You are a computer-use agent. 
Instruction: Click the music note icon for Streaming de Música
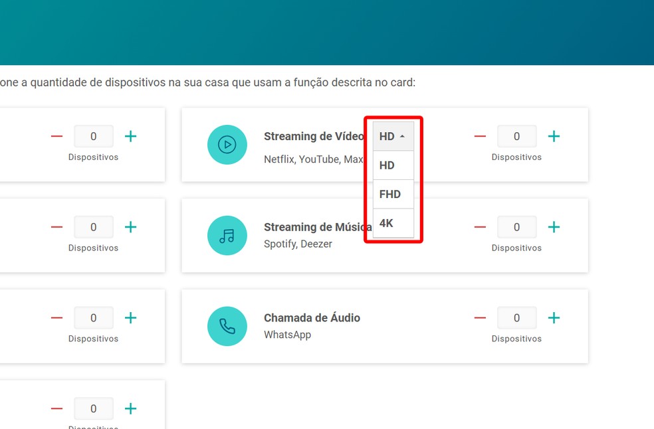tap(227, 235)
